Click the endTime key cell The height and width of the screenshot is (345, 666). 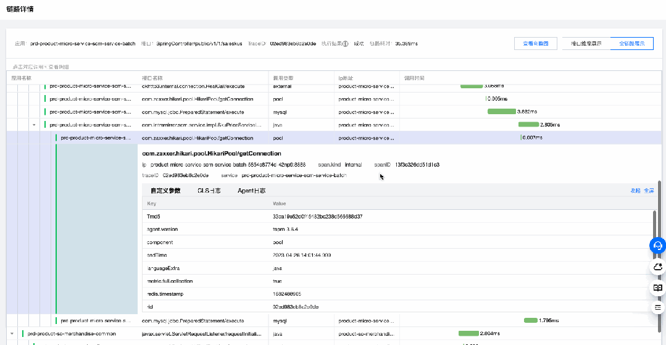tap(156, 256)
